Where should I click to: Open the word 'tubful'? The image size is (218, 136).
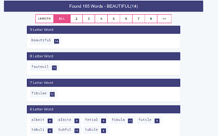65,130
